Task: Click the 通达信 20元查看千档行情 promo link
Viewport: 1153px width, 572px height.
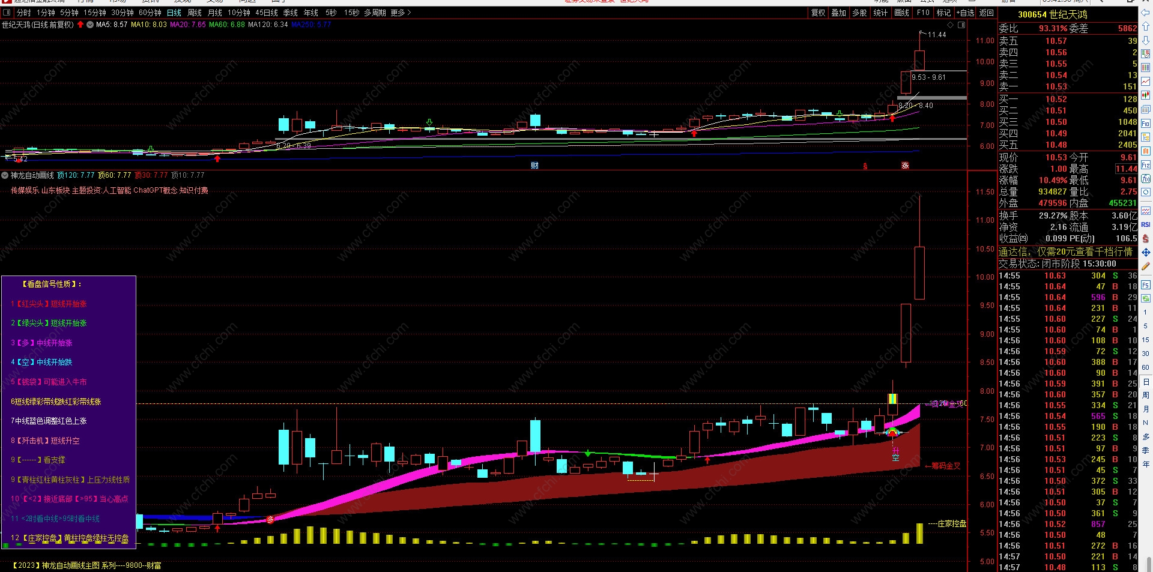Action: tap(1065, 252)
